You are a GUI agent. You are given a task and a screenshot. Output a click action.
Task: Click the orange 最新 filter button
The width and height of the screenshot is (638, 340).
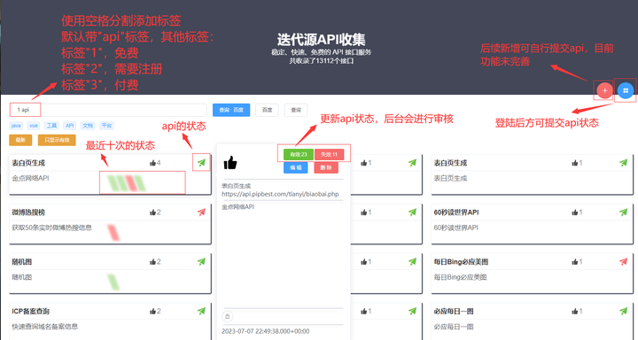point(20,140)
